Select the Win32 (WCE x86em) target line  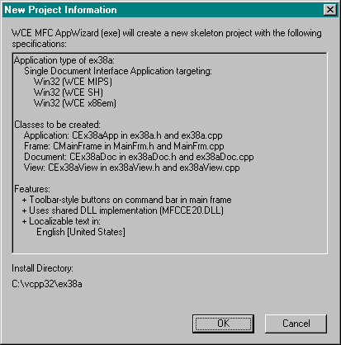75,103
